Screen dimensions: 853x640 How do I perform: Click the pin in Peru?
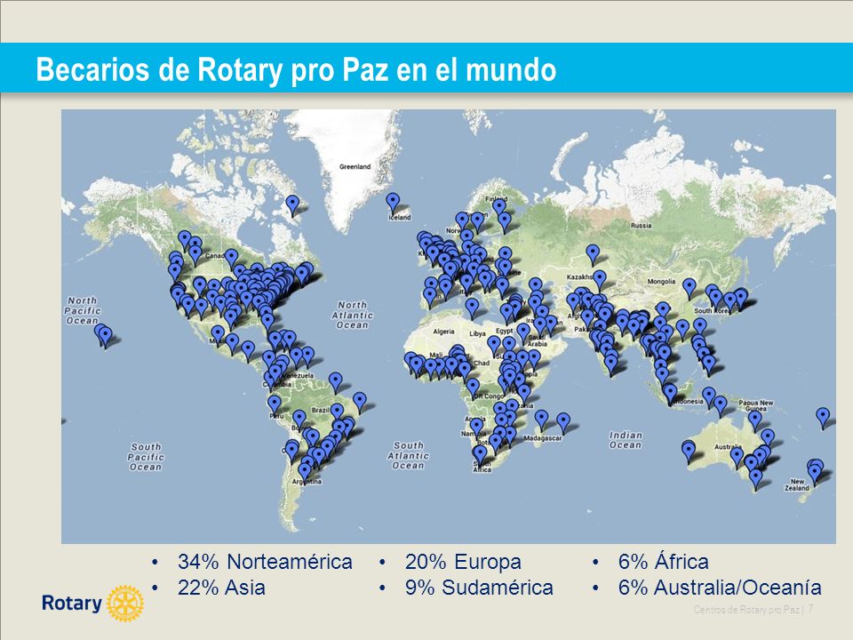pyautogui.click(x=275, y=405)
